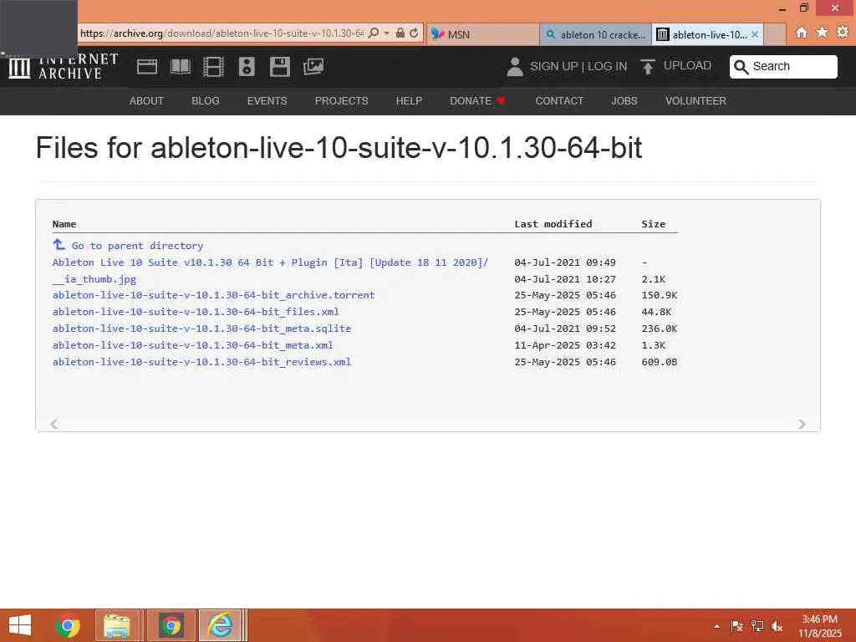The image size is (856, 642).
Task: Click the address bar refresh icon
Action: click(x=414, y=33)
